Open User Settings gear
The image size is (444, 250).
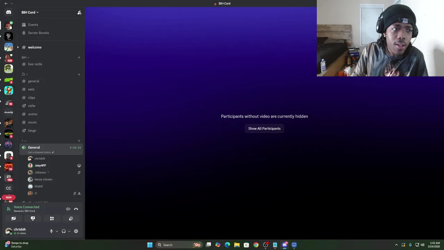coord(76,231)
